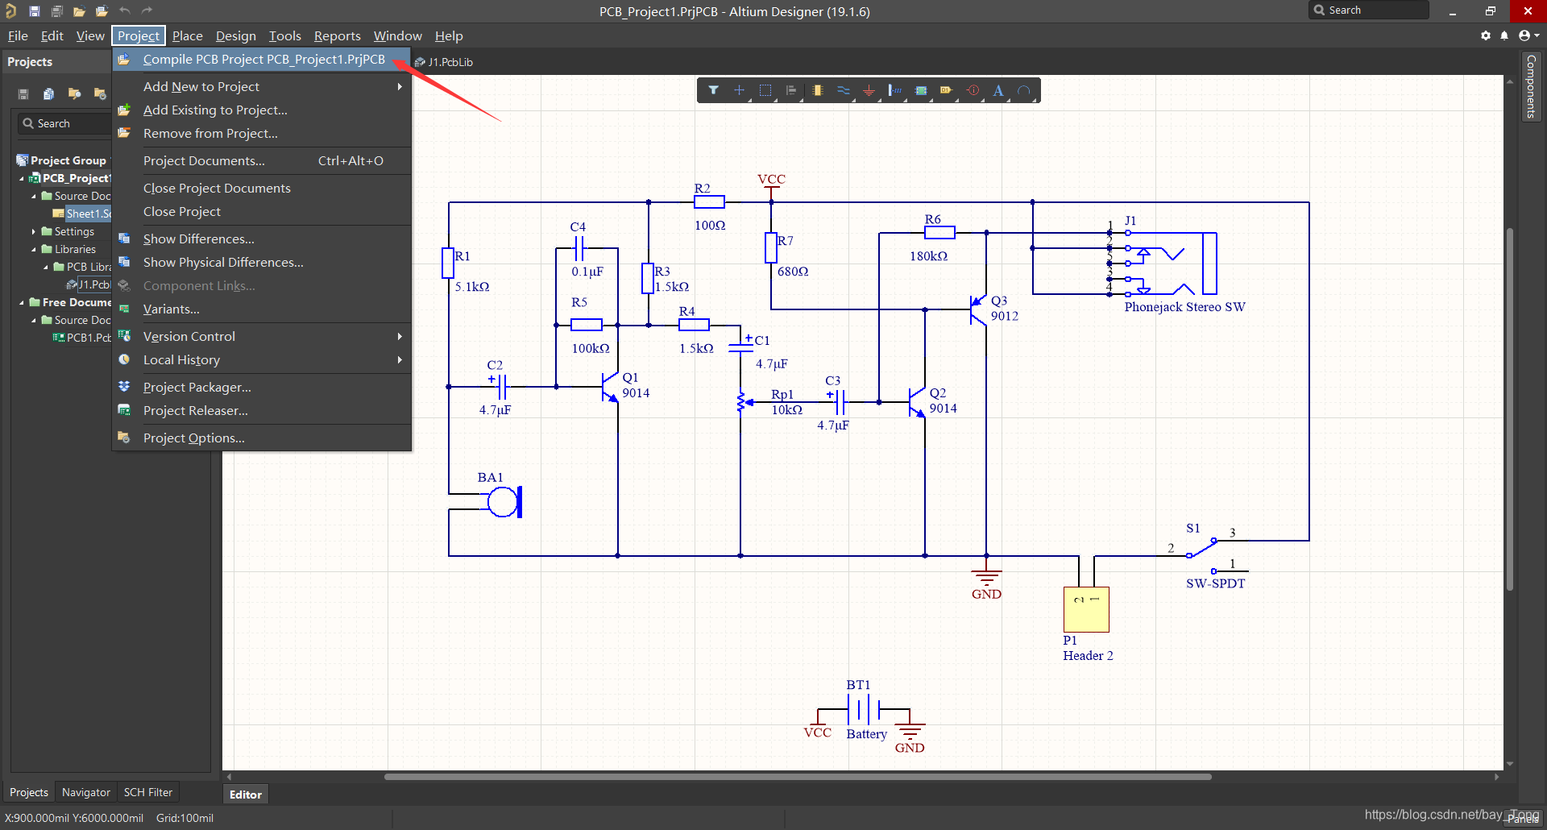This screenshot has height=830, width=1547.
Task: Click the Altium logo icon in title bar
Action: (x=11, y=11)
